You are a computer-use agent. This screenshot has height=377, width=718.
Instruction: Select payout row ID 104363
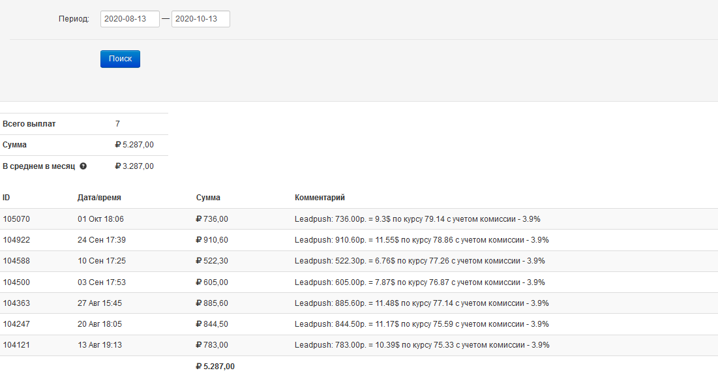click(x=16, y=303)
